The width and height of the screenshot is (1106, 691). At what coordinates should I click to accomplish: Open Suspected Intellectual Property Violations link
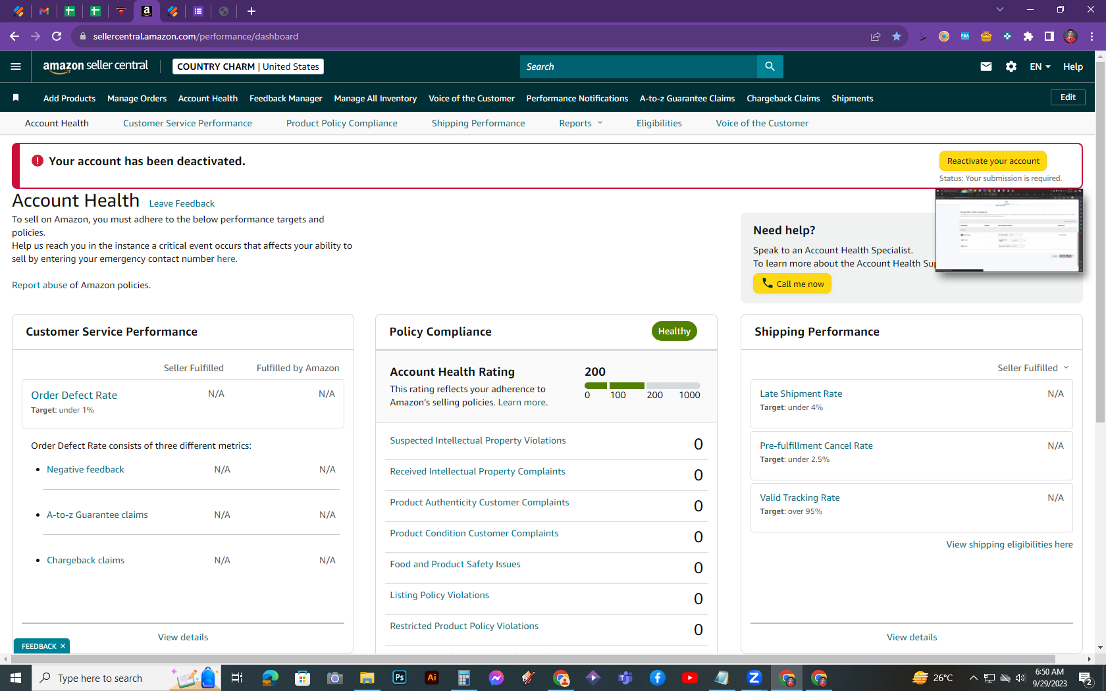(478, 440)
